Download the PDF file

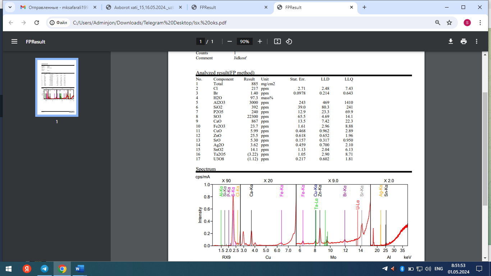click(451, 41)
